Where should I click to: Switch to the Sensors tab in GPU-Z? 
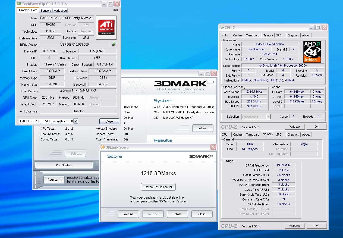point(46,10)
